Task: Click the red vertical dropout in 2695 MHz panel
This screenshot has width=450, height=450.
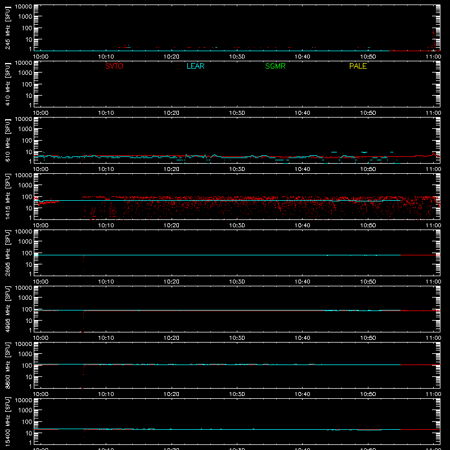Action: [83, 263]
